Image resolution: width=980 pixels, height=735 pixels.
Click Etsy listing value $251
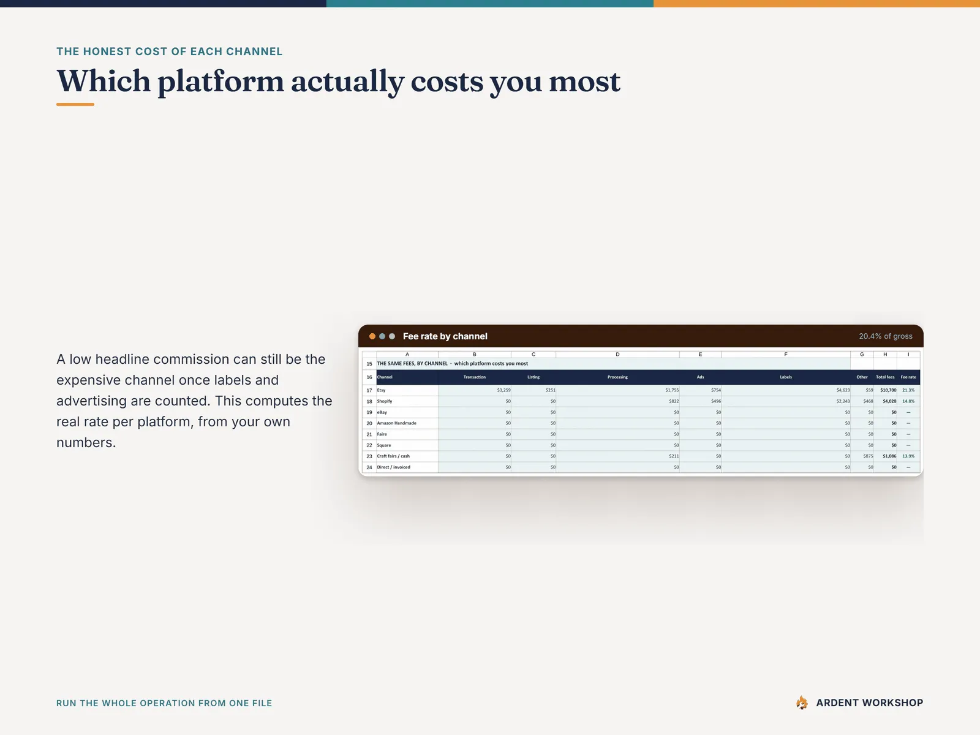tap(551, 390)
